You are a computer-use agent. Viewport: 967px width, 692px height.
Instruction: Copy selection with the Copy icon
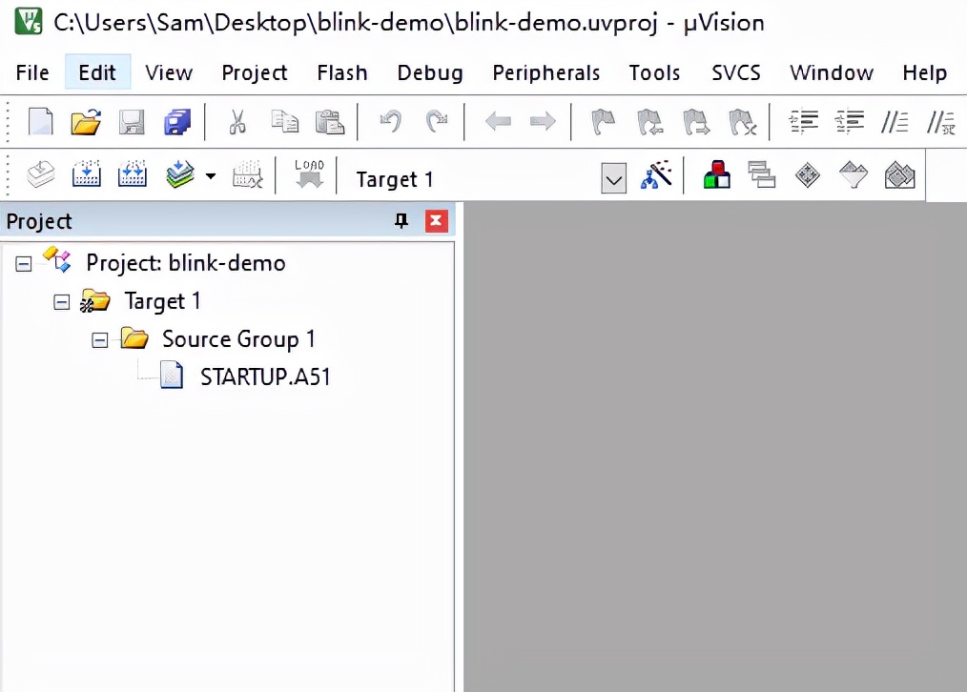tap(284, 121)
